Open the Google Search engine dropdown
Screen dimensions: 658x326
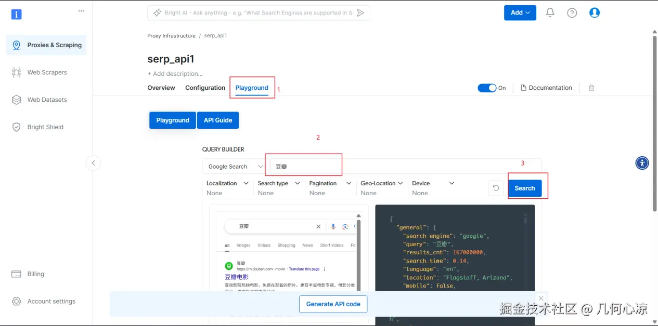pos(236,167)
